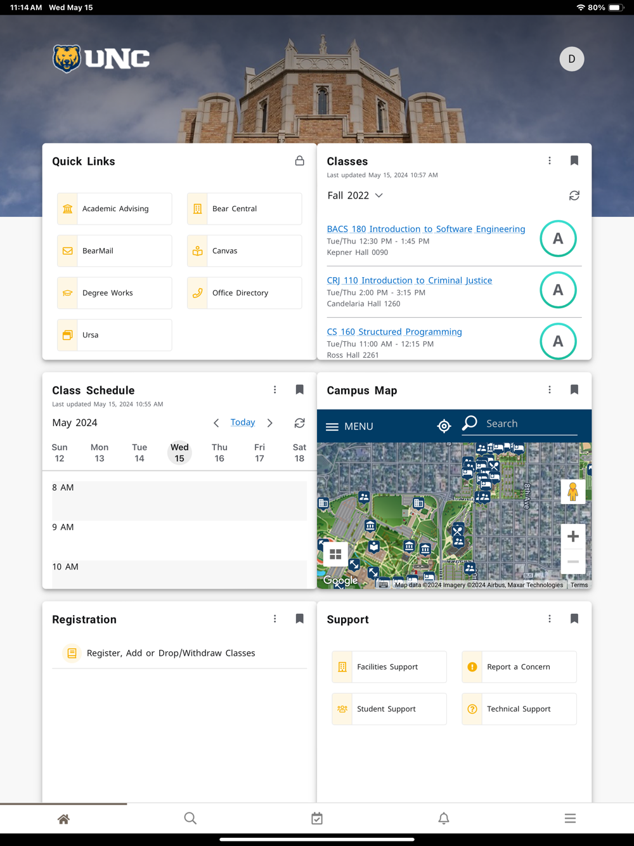Open Classes card options menu

pos(550,161)
